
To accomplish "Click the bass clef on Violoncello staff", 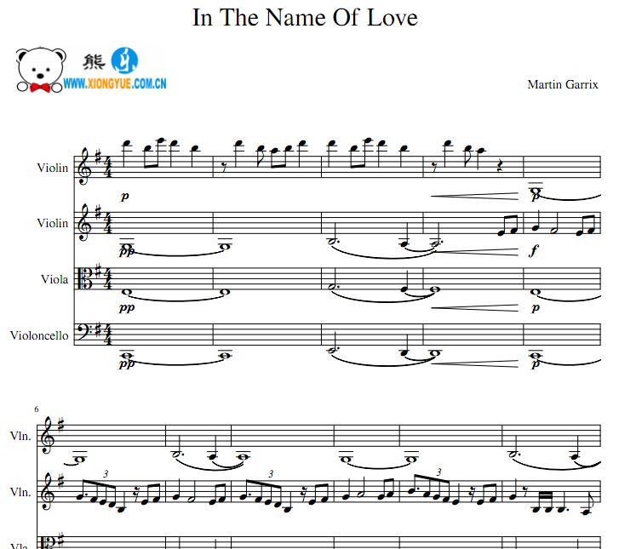I will click(x=84, y=332).
